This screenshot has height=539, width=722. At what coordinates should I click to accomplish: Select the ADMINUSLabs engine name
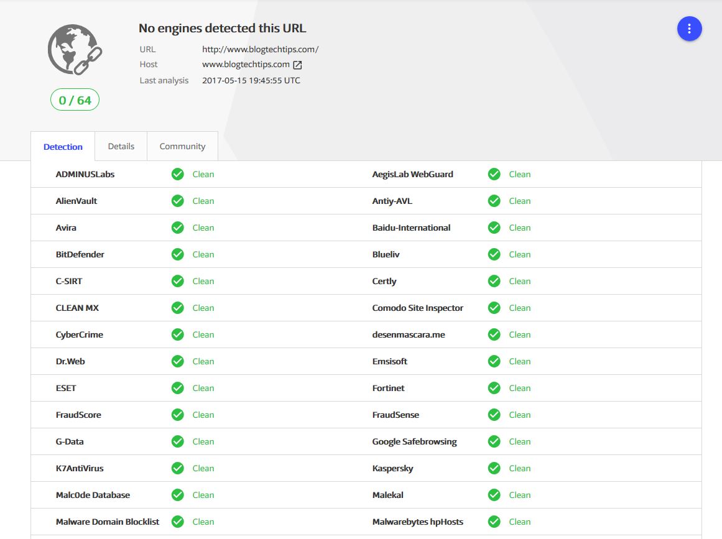(x=85, y=175)
